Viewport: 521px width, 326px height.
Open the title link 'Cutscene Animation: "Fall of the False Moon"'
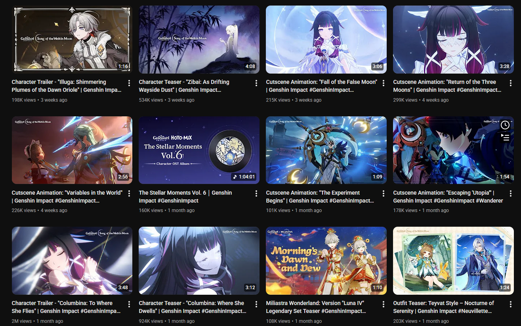(321, 86)
